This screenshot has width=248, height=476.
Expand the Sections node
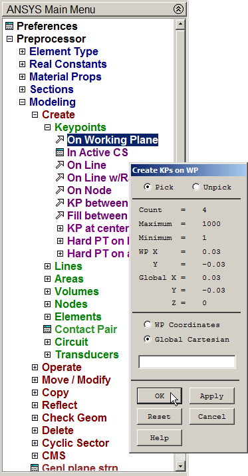[22, 89]
